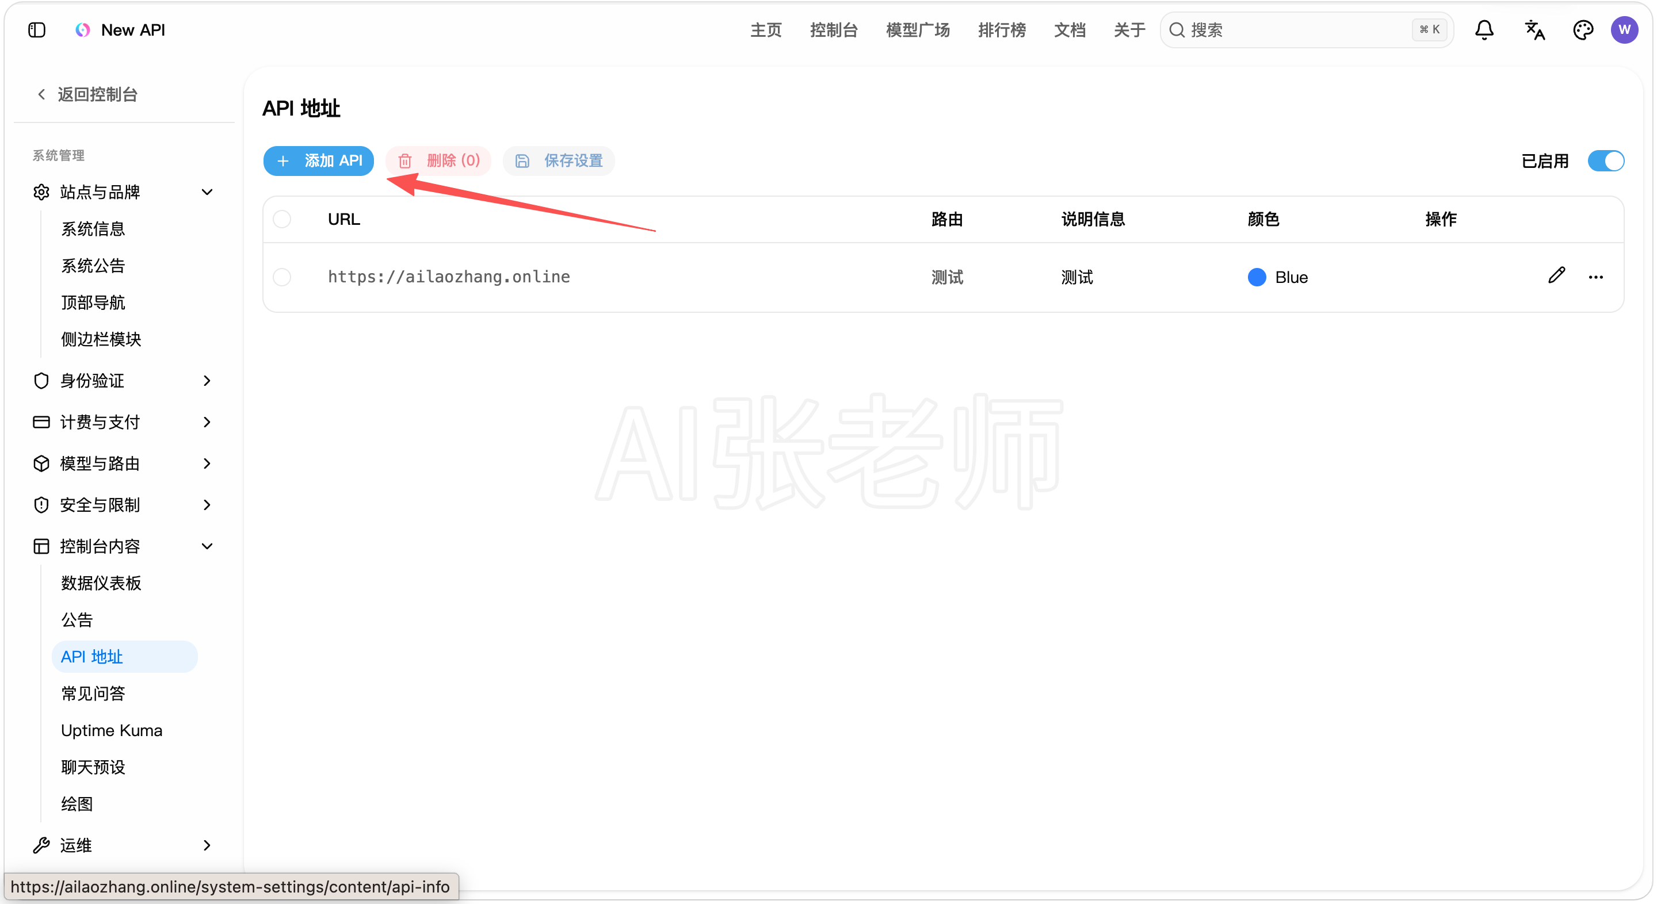Image resolution: width=1657 pixels, height=904 pixels.
Task: Expand the 身份验证 section
Action: (207, 381)
